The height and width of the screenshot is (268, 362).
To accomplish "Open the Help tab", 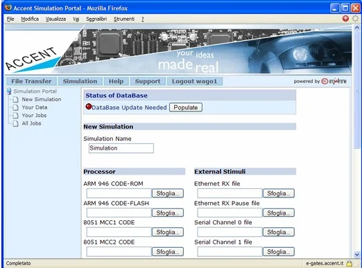I will click(116, 81).
